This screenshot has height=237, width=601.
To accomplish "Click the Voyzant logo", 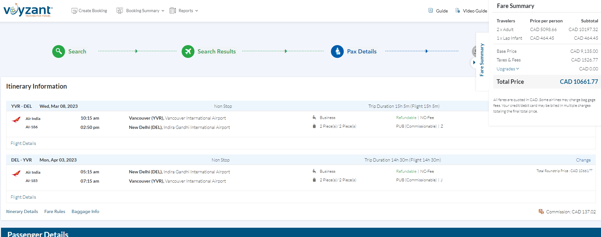I will point(28,10).
